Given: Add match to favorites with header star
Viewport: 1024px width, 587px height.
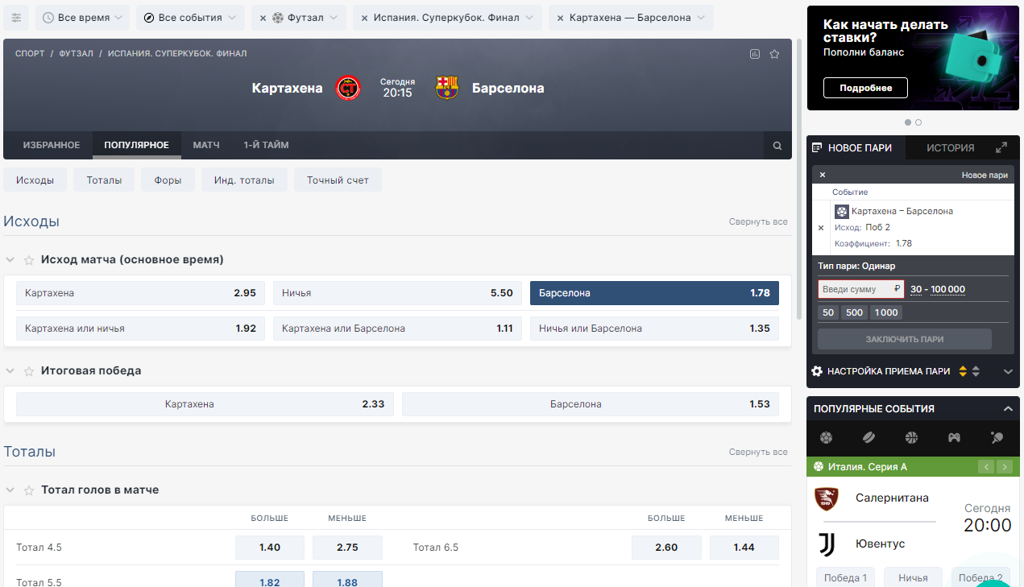Looking at the screenshot, I should click(774, 55).
